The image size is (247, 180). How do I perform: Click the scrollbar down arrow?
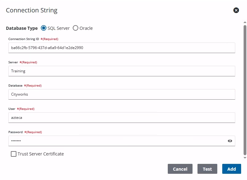click(245, 158)
